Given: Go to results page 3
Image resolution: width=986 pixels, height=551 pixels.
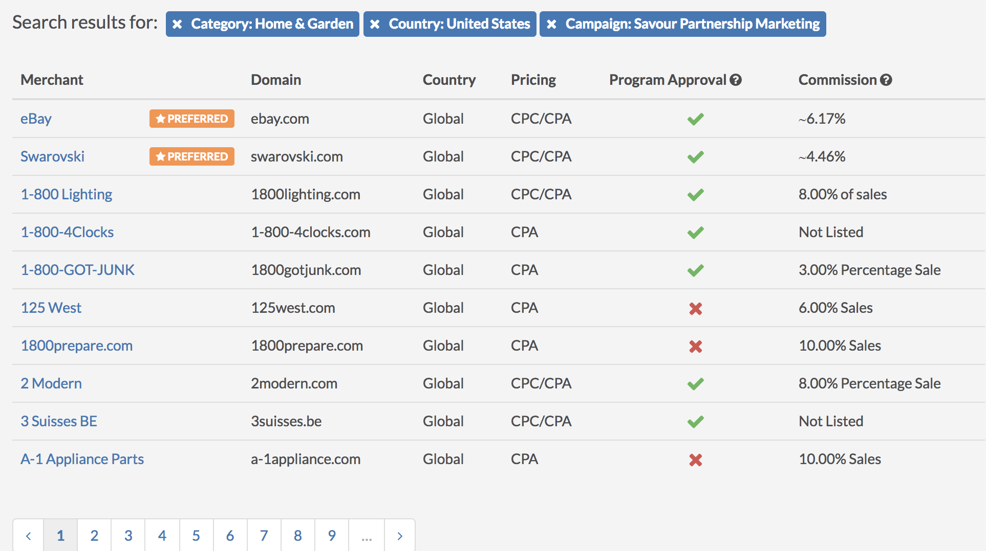Looking at the screenshot, I should [128, 535].
